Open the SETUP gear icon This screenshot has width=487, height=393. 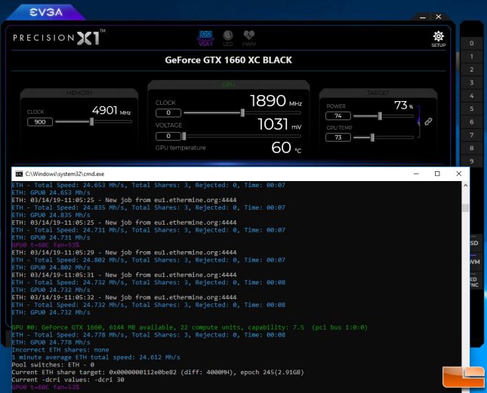pyautogui.click(x=438, y=38)
